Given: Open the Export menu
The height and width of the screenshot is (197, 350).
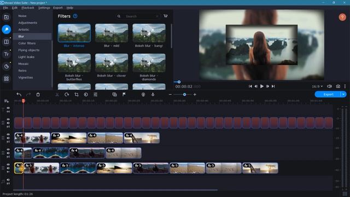Looking at the screenshot, I should click(58, 8).
